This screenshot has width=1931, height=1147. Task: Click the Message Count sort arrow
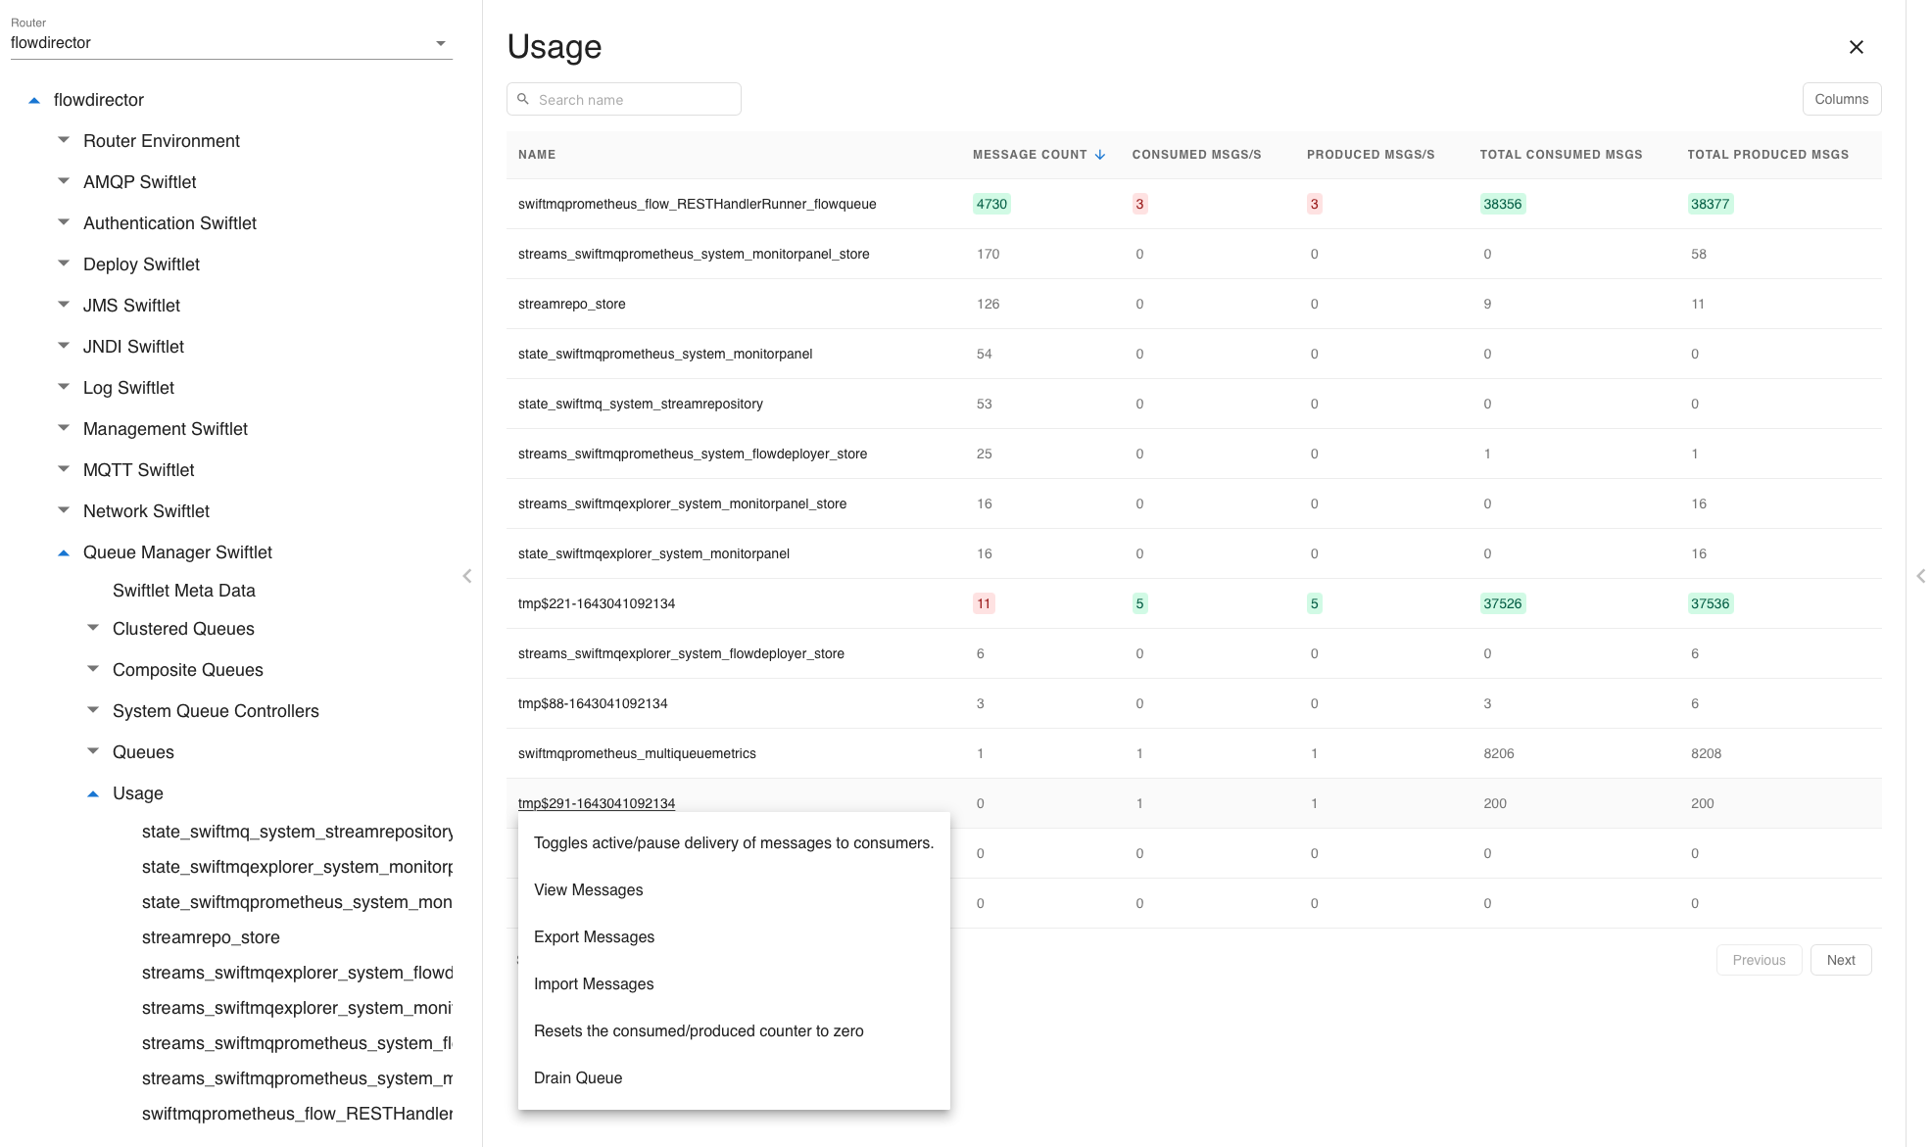[1100, 155]
